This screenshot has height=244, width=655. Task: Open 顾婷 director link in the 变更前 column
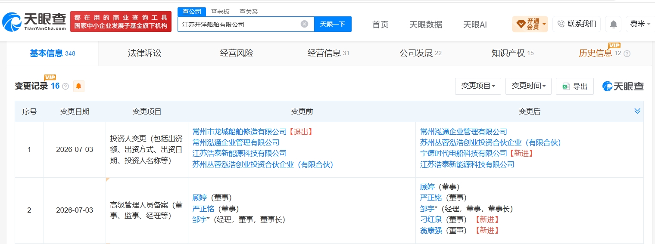click(x=200, y=198)
